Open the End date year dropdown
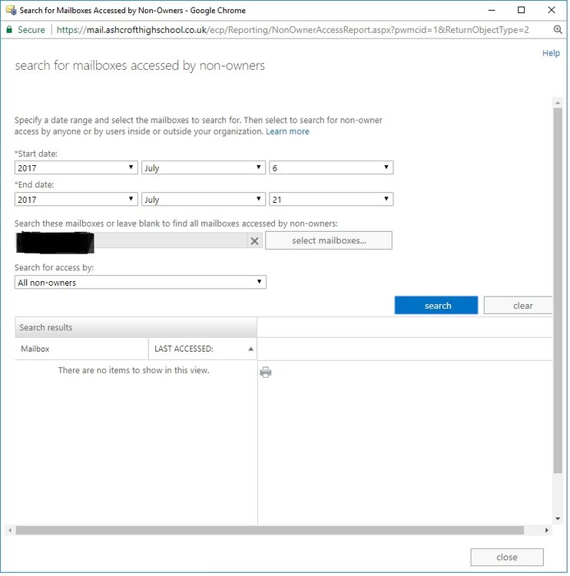 click(x=76, y=200)
